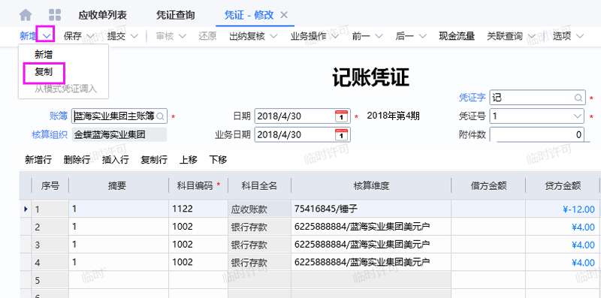Expand the 后一 dropdown arrow
The width and height of the screenshot is (601, 298).
(x=422, y=36)
